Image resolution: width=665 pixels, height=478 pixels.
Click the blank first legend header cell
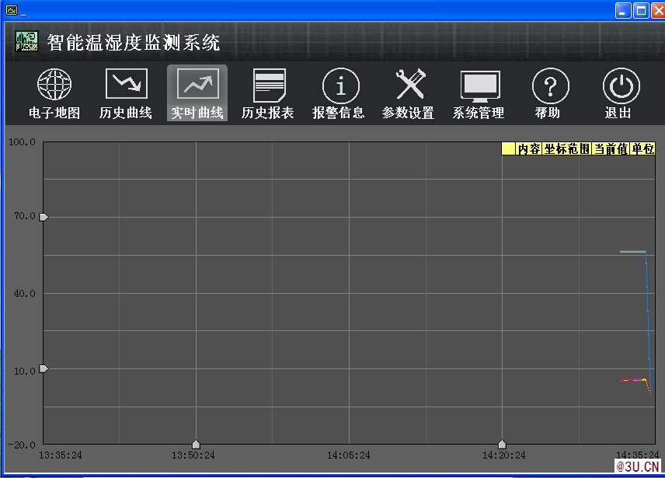click(509, 149)
